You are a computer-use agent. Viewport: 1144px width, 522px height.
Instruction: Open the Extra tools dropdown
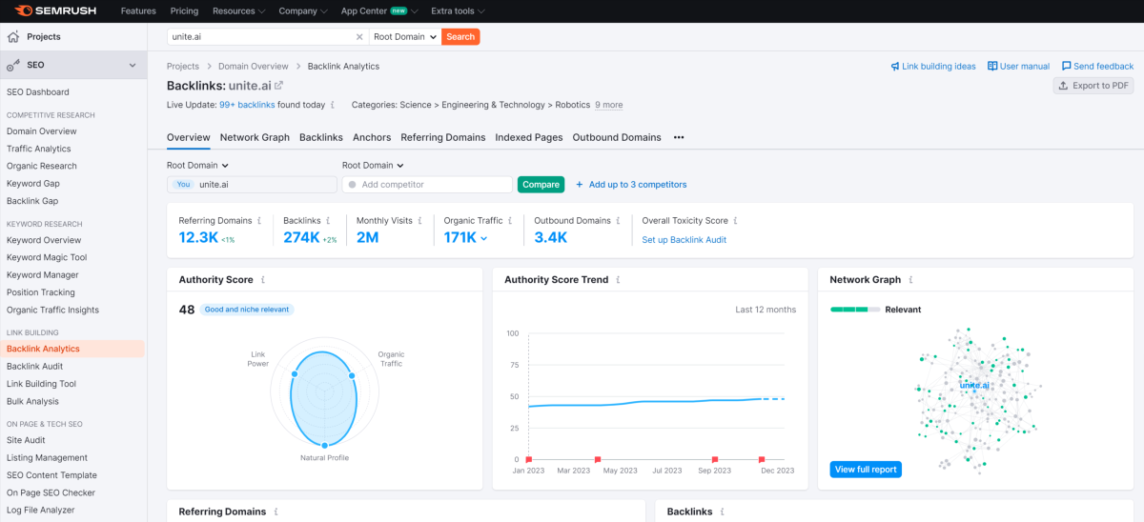[x=458, y=10]
